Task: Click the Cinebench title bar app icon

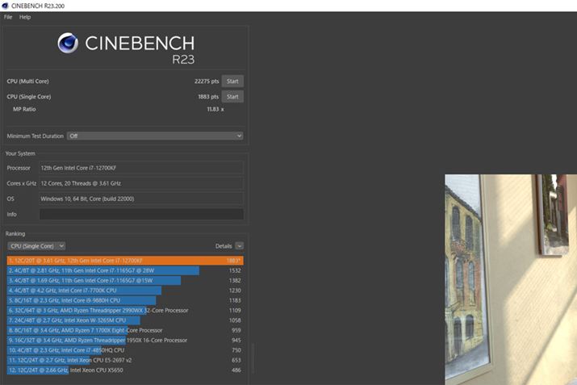Action: coord(5,6)
